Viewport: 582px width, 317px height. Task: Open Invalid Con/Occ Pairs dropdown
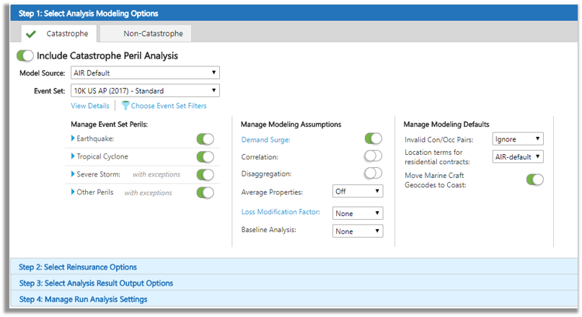pyautogui.click(x=518, y=138)
